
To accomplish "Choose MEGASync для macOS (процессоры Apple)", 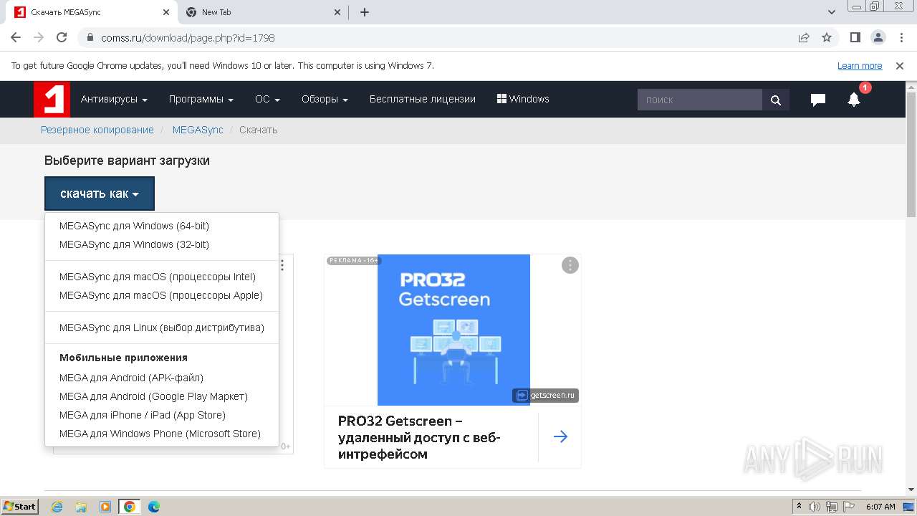I will (x=161, y=295).
